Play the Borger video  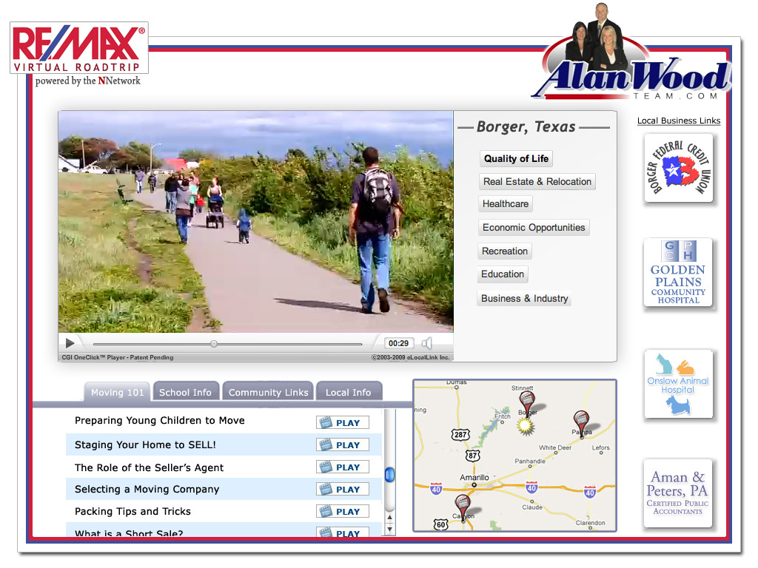(x=70, y=343)
